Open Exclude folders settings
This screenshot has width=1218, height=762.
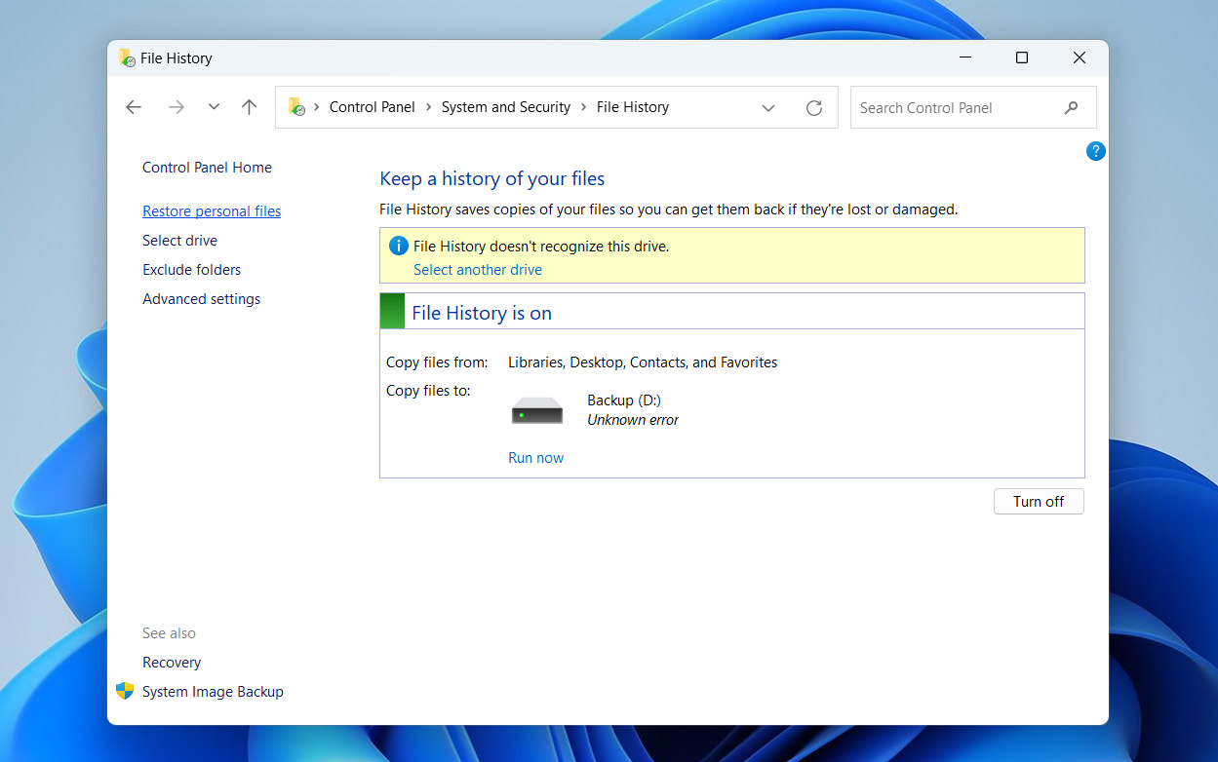(191, 270)
